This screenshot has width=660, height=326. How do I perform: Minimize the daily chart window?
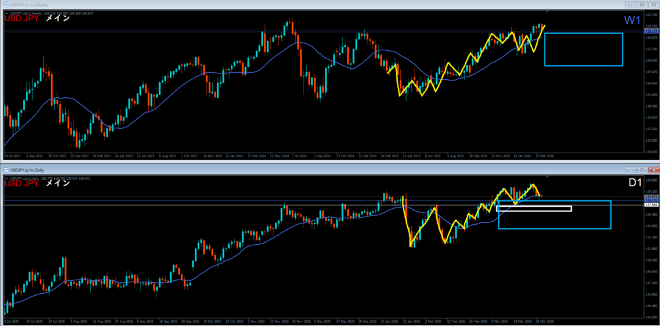[x=629, y=170]
